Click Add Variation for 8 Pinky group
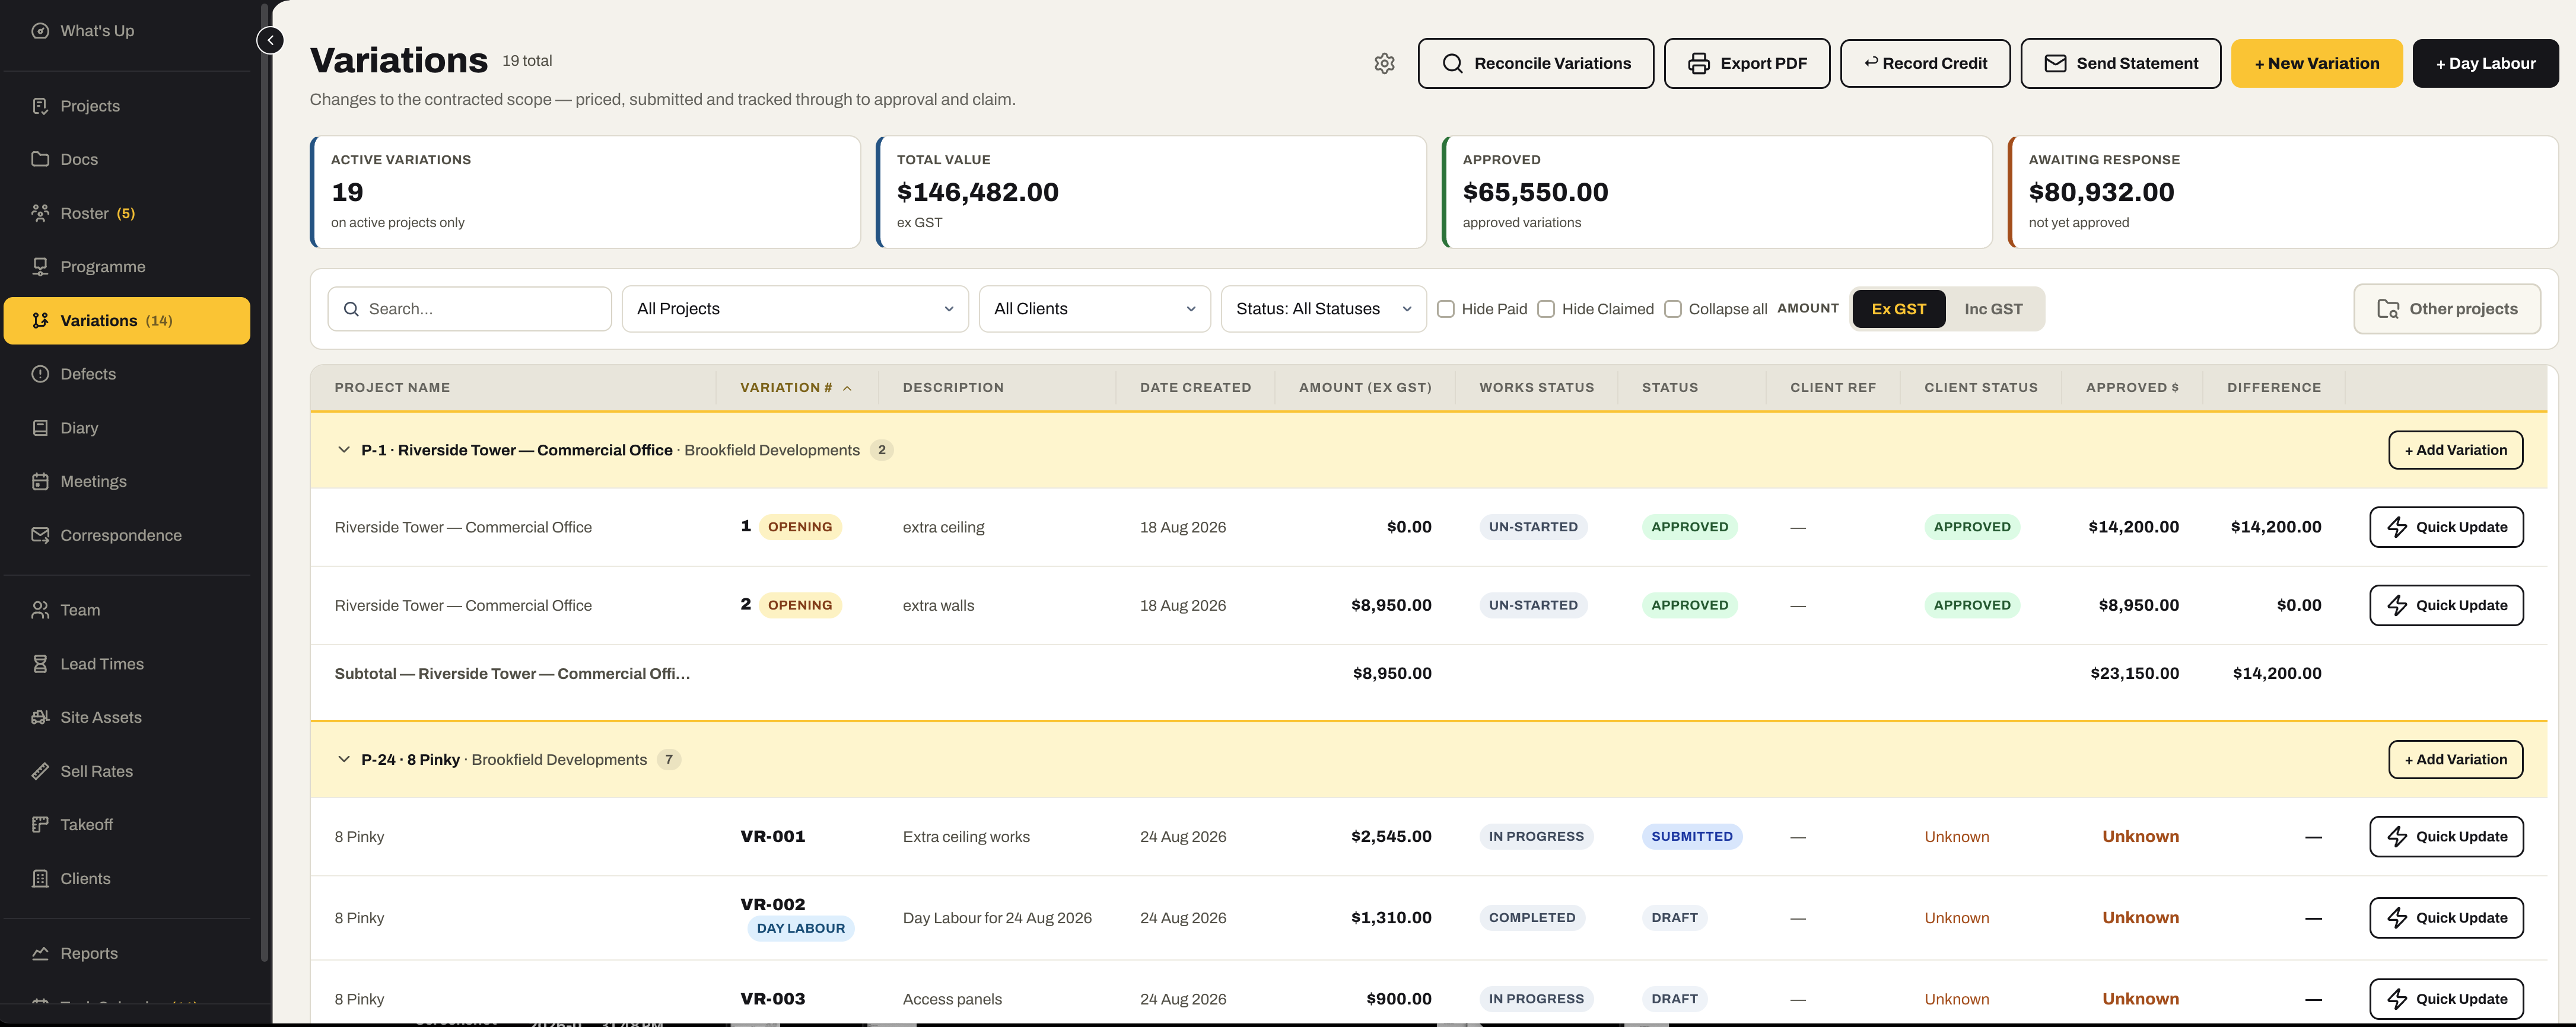 tap(2455, 759)
